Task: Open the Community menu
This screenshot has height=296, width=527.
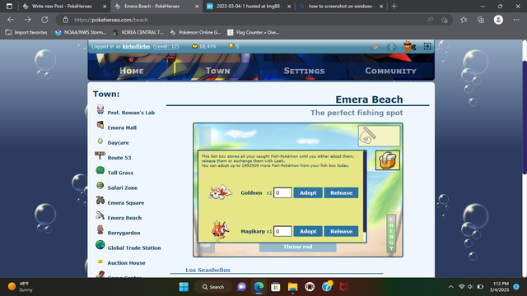Action: pos(390,71)
